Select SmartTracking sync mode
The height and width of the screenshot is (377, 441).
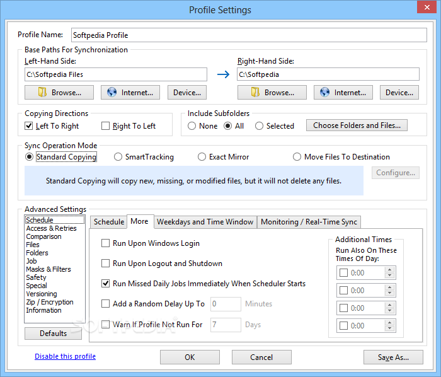pos(118,157)
